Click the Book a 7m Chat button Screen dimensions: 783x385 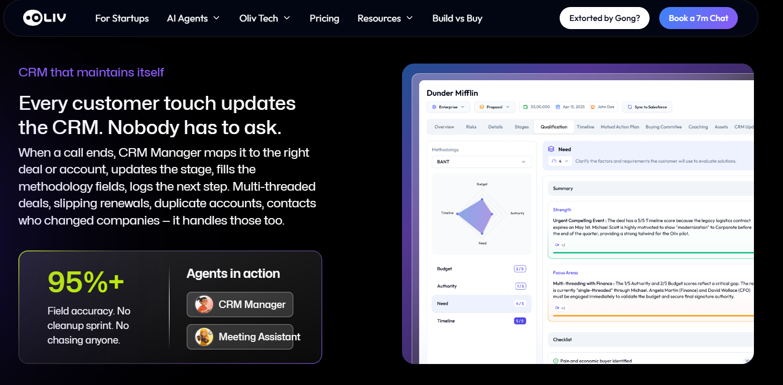[x=699, y=18]
